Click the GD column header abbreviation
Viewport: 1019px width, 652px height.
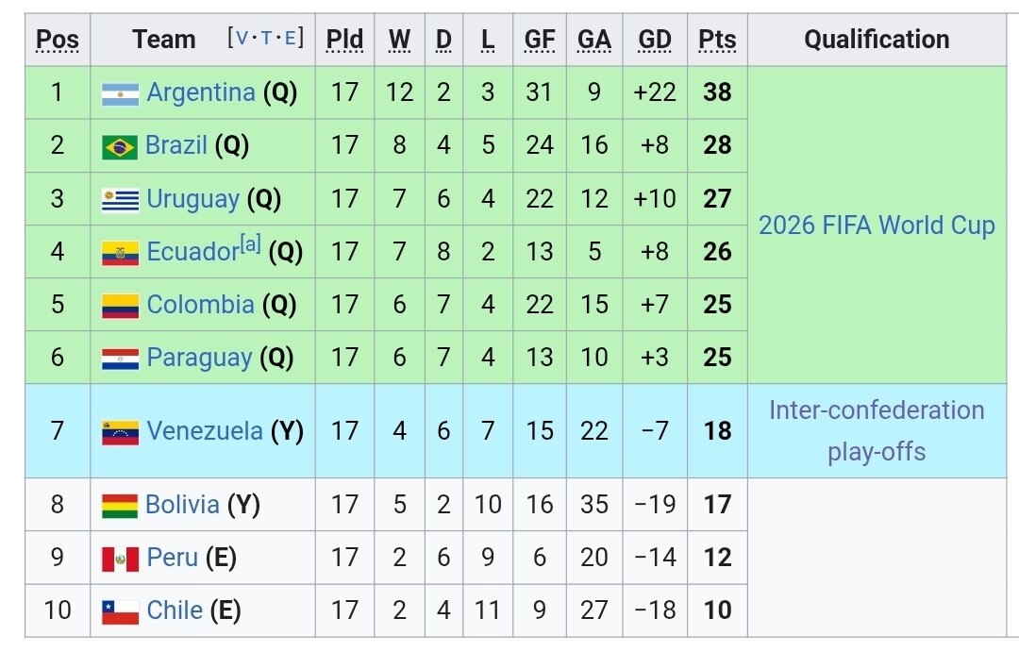coord(655,40)
